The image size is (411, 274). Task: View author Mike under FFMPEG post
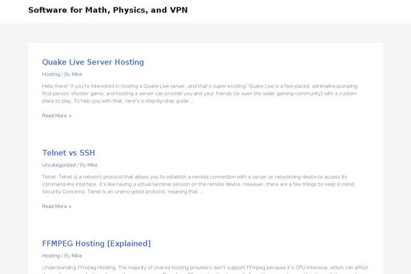[x=77, y=256]
